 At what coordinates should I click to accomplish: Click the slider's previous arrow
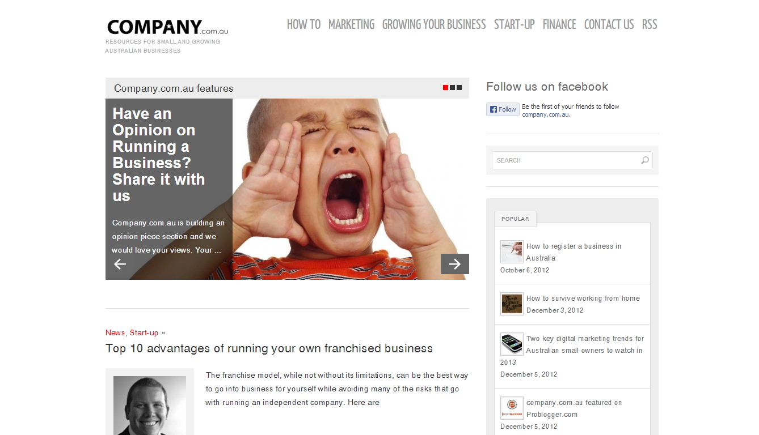pos(120,264)
